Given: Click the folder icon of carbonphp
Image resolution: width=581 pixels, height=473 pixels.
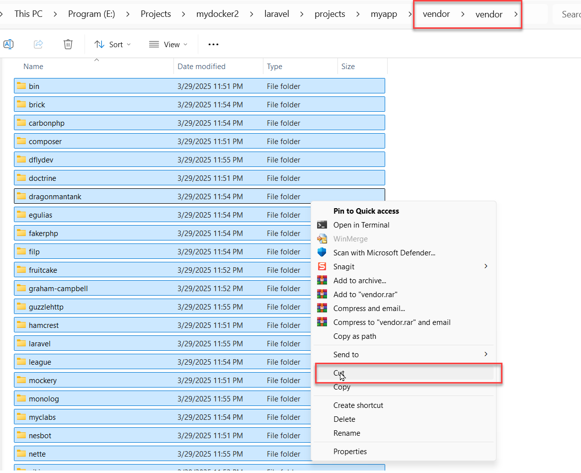Looking at the screenshot, I should pyautogui.click(x=21, y=123).
